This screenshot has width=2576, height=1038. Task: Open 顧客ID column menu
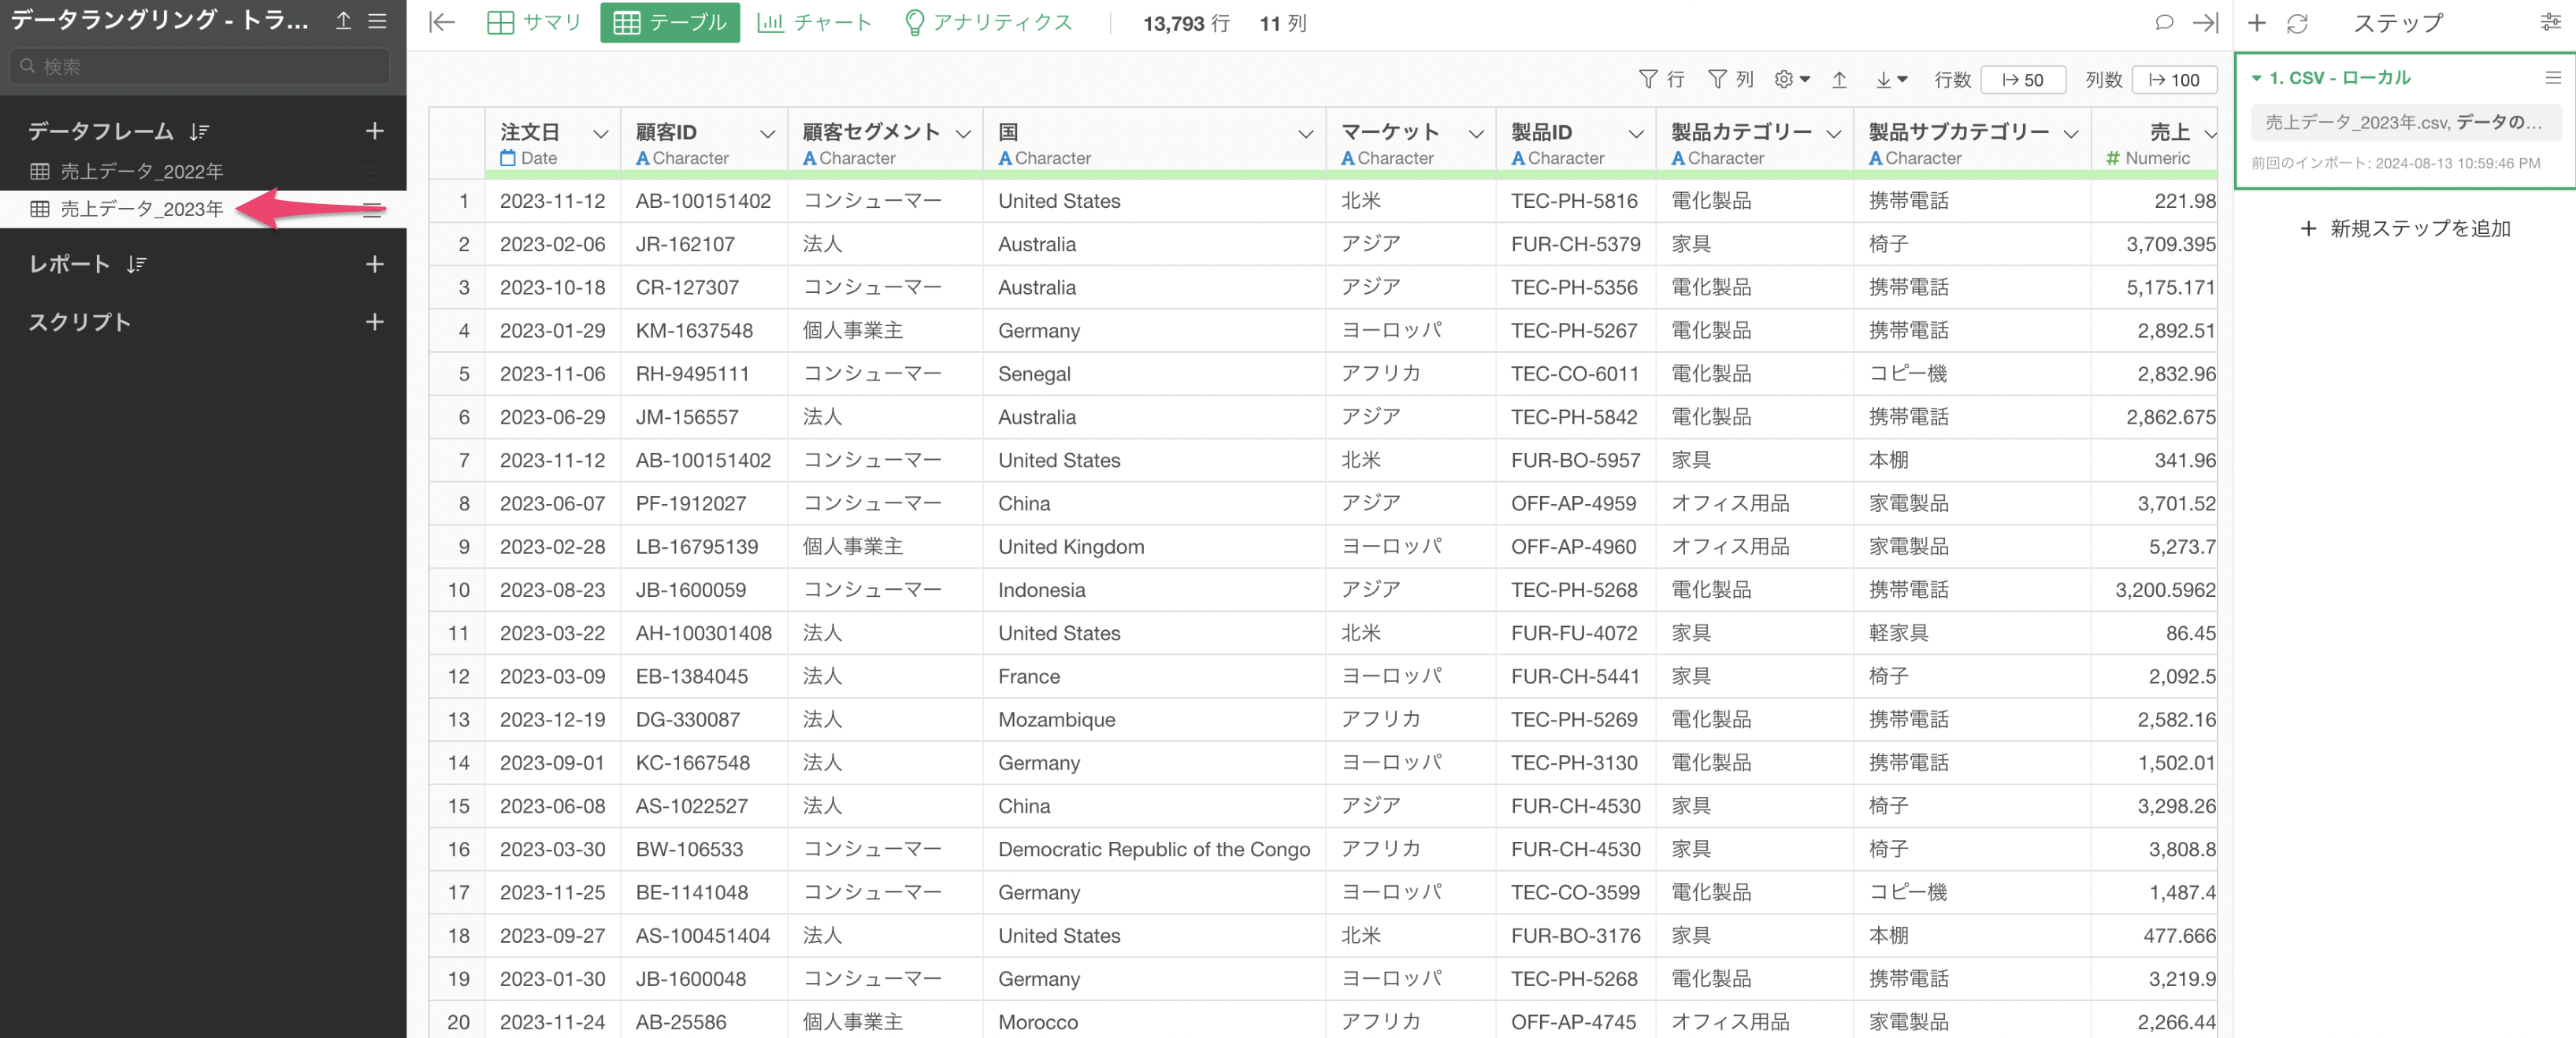767,133
